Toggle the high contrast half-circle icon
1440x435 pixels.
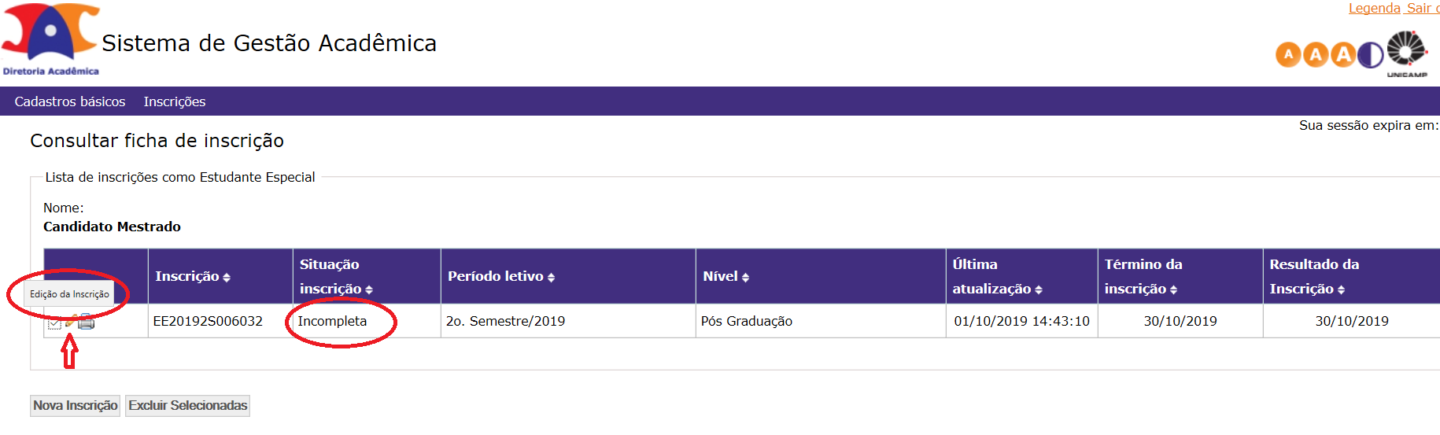click(x=1370, y=55)
